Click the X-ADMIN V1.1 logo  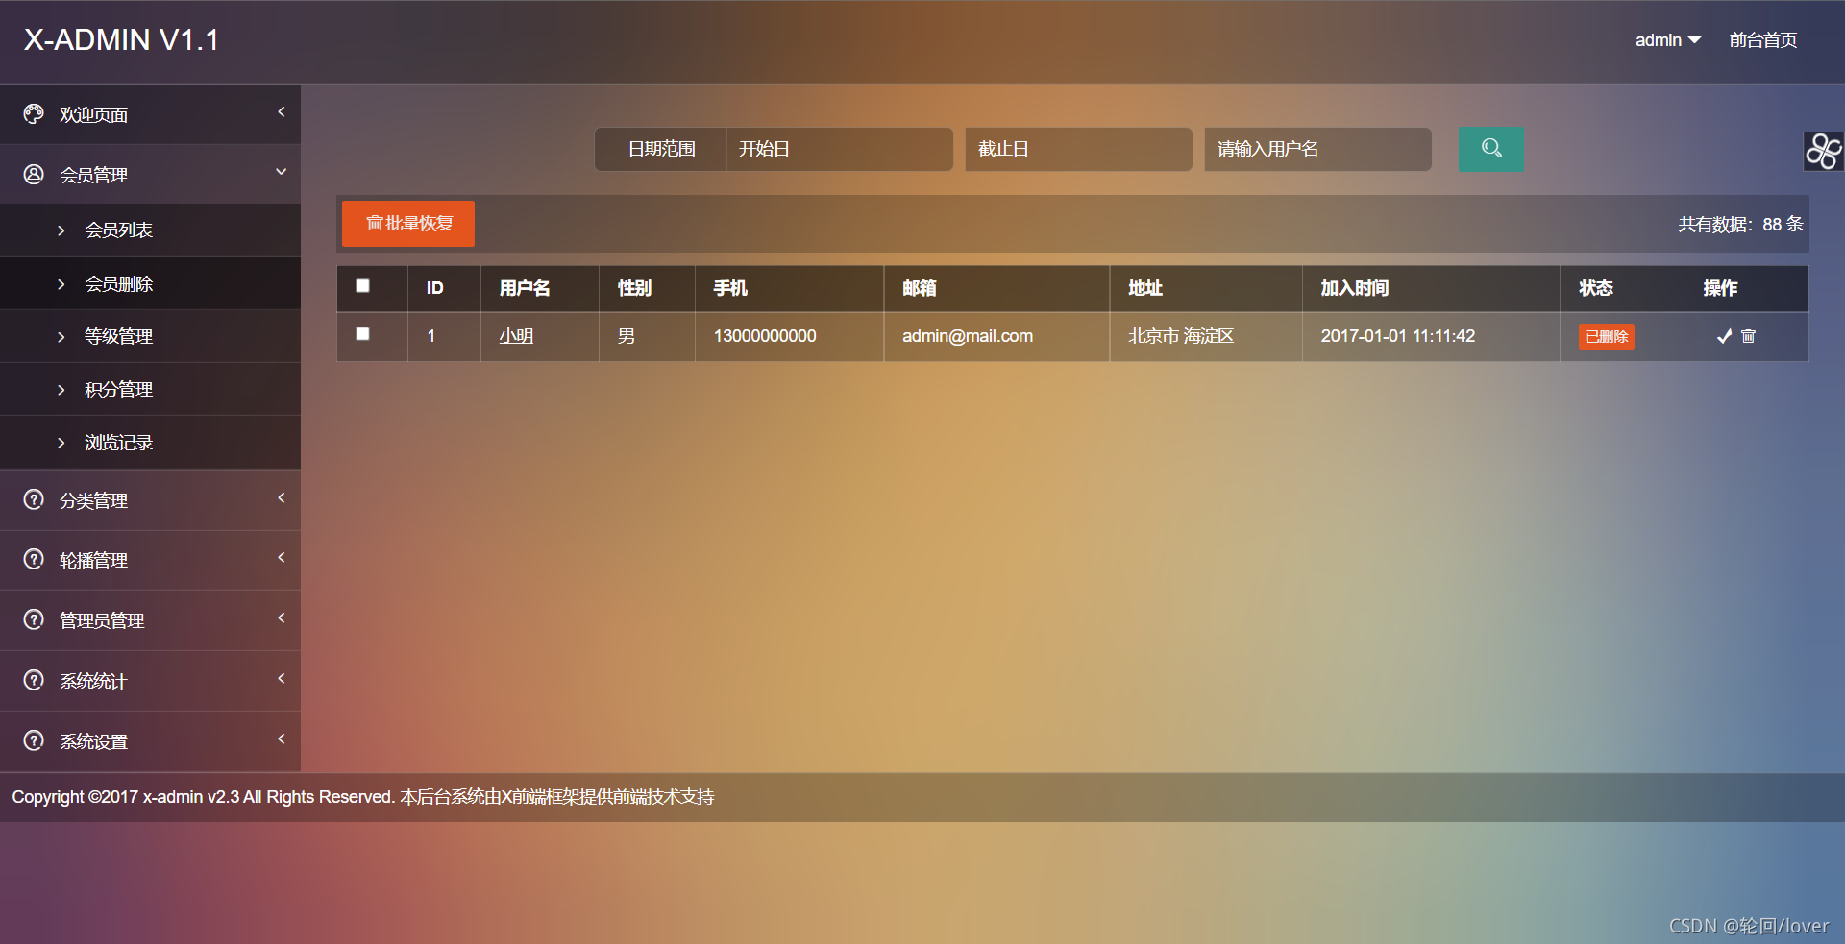(121, 40)
